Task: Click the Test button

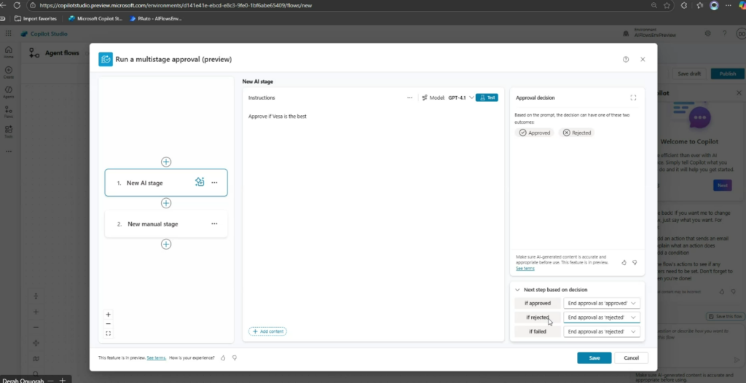Action: [x=487, y=98]
